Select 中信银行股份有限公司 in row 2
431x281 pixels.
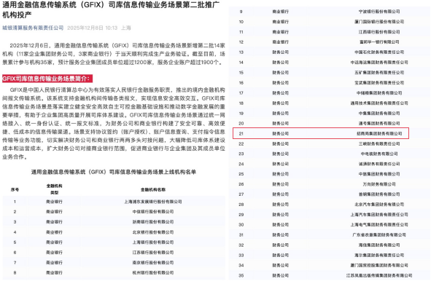(153, 212)
